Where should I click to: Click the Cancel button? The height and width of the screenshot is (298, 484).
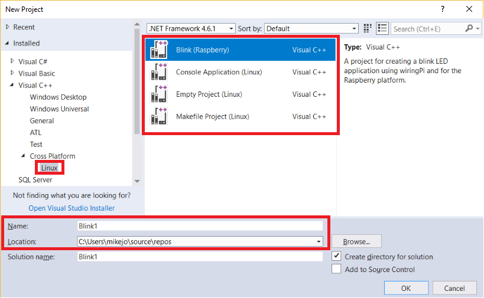[454, 288]
